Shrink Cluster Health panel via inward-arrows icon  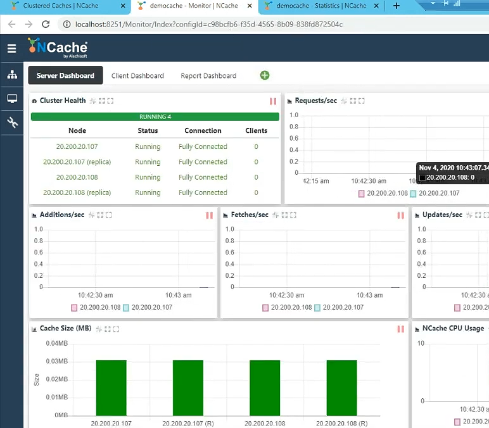pos(93,101)
